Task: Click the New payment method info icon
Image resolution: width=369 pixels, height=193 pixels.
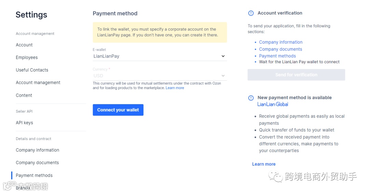Action: click(x=251, y=98)
